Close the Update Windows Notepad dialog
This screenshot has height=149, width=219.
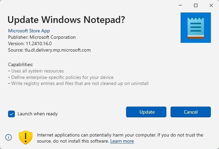[211, 5]
